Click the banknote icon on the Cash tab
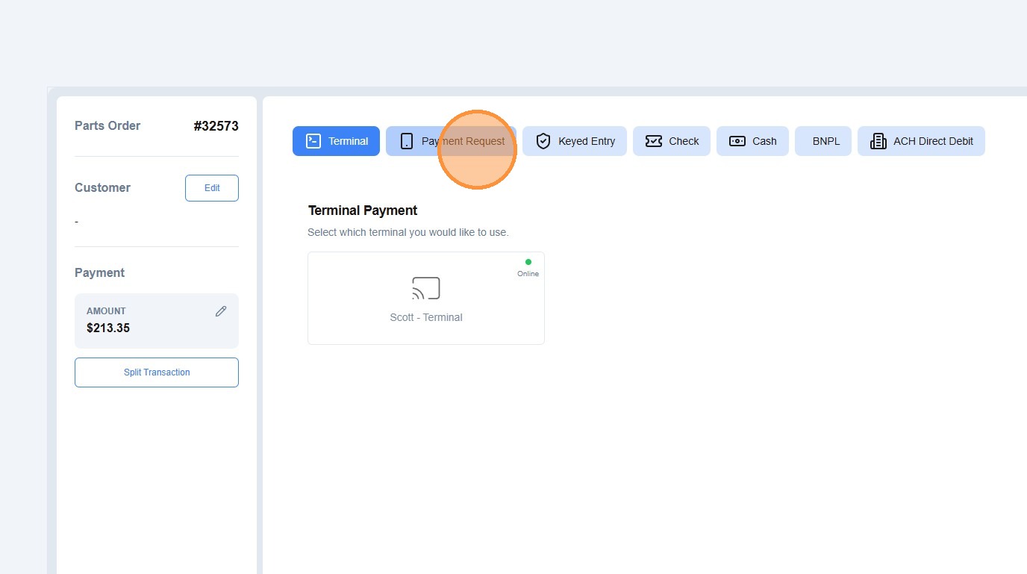 pyautogui.click(x=737, y=141)
